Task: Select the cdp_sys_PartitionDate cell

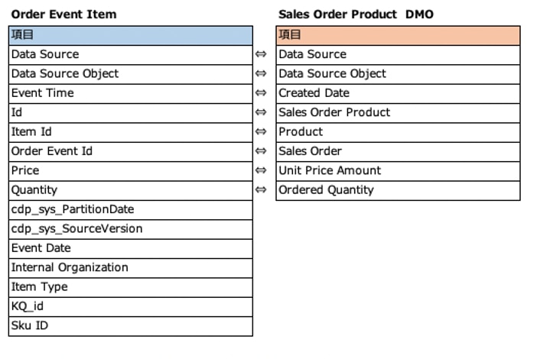Action: coord(130,209)
